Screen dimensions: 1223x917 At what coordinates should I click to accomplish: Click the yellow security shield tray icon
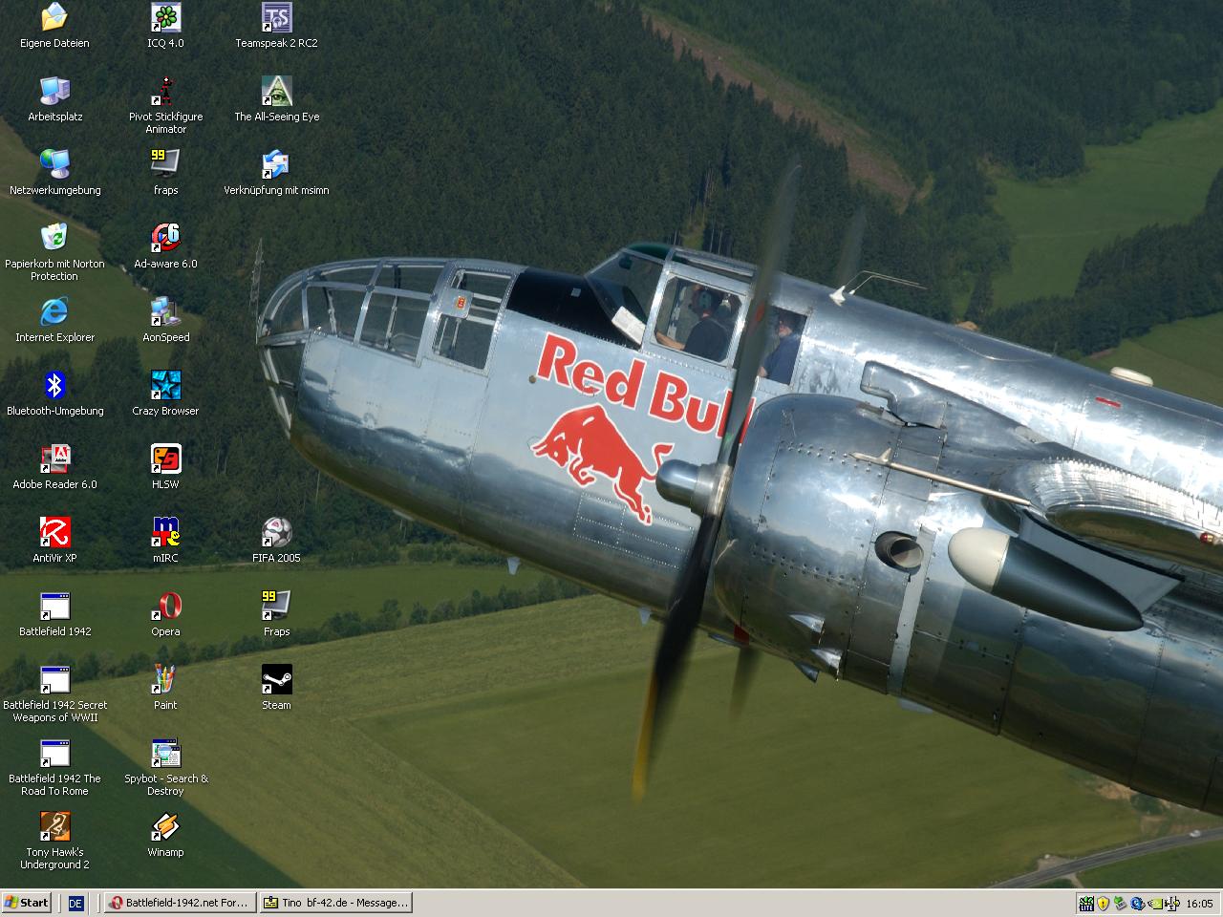click(1104, 904)
